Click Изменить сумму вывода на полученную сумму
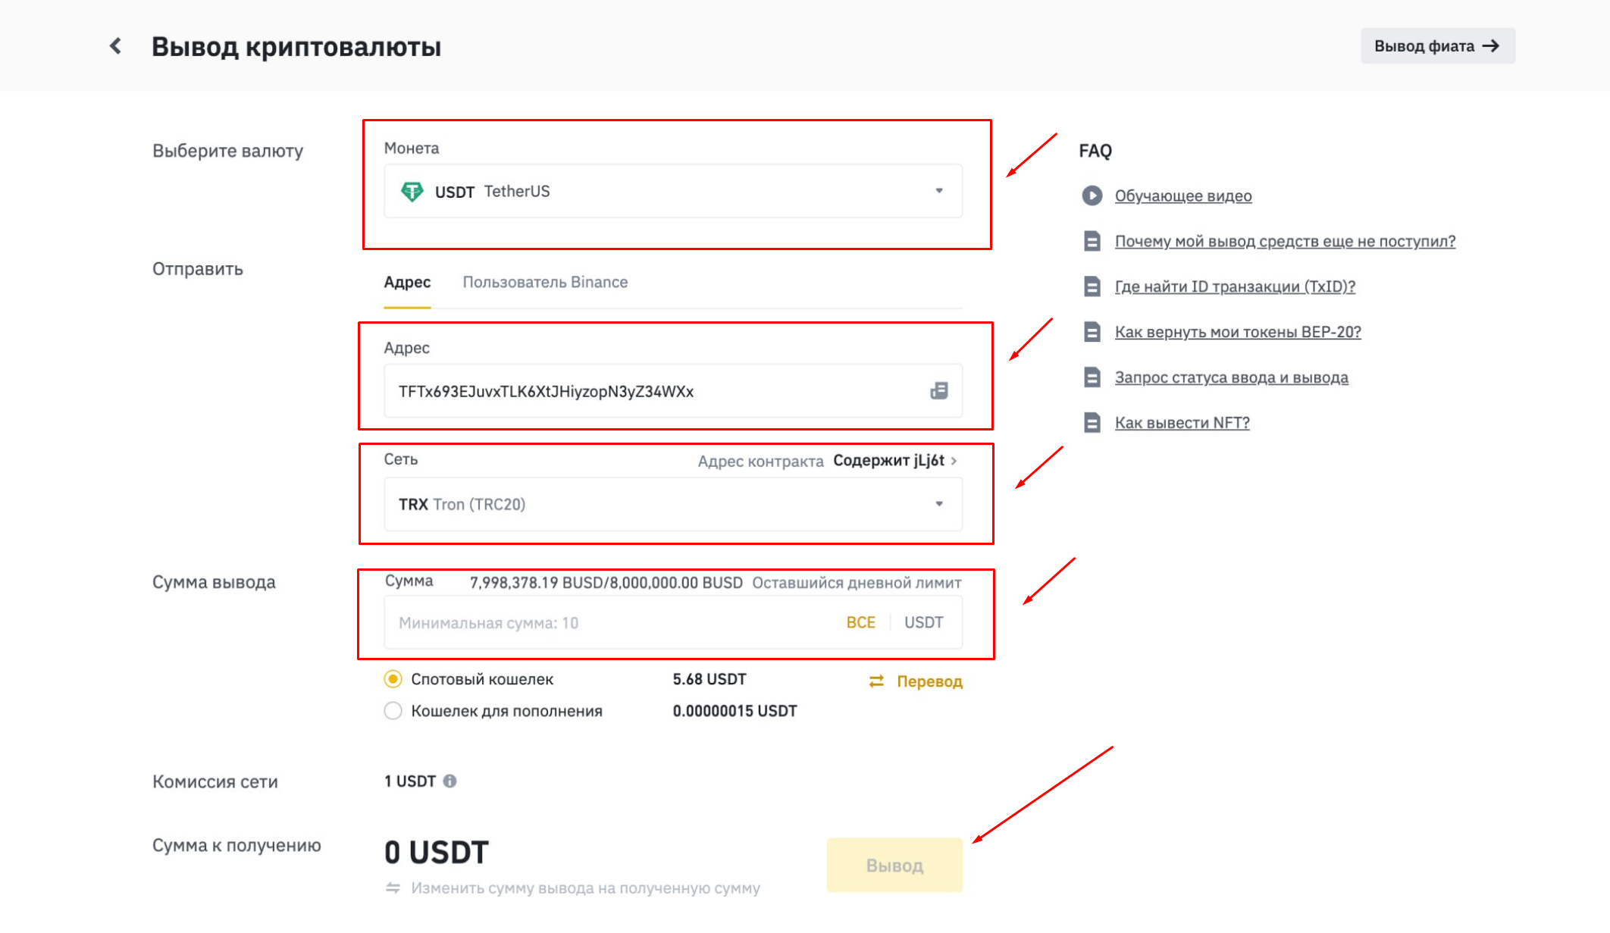The height and width of the screenshot is (933, 1610). point(585,888)
